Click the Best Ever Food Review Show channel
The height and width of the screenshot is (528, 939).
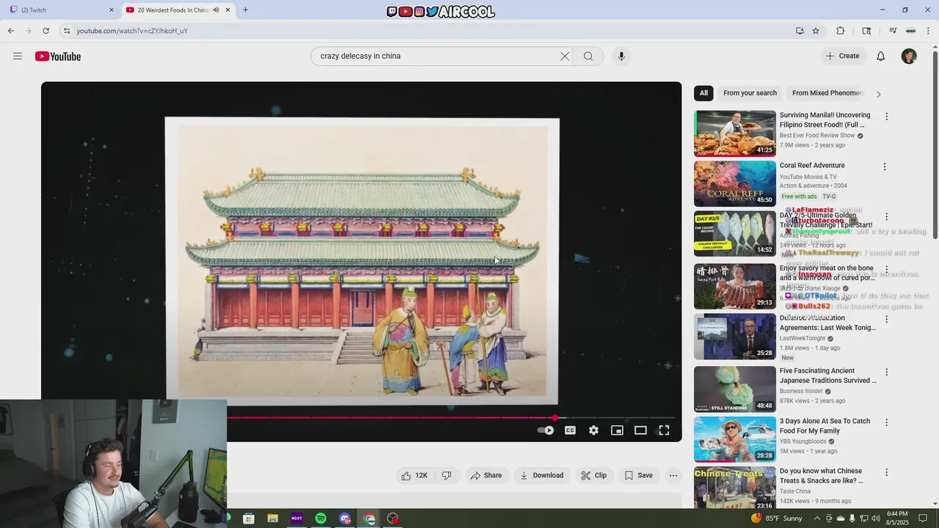pos(817,136)
